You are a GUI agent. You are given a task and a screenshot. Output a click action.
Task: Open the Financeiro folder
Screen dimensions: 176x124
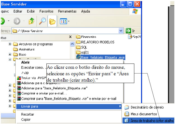(86, 37)
